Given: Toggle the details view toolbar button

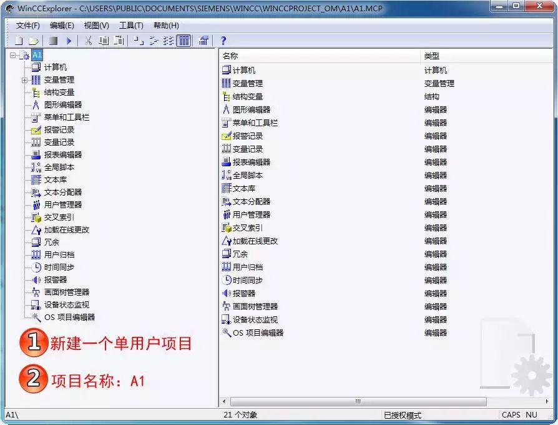Looking at the screenshot, I should [x=184, y=41].
